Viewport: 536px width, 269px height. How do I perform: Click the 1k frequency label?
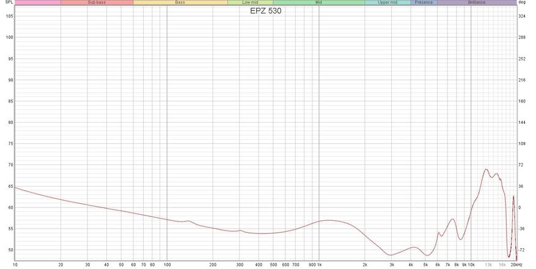point(319,265)
